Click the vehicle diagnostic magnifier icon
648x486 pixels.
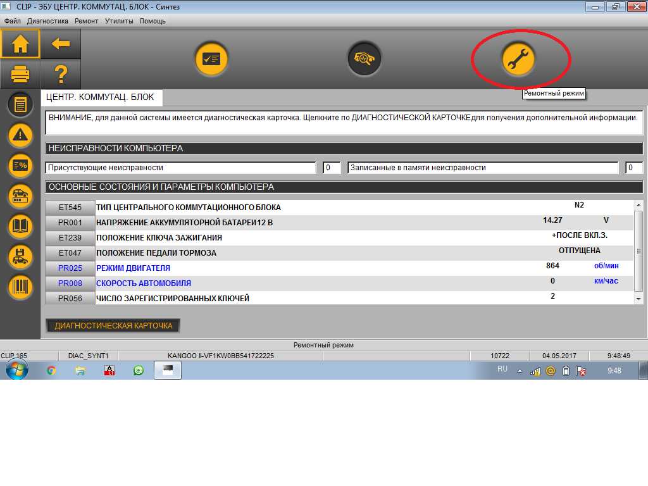coord(364,59)
